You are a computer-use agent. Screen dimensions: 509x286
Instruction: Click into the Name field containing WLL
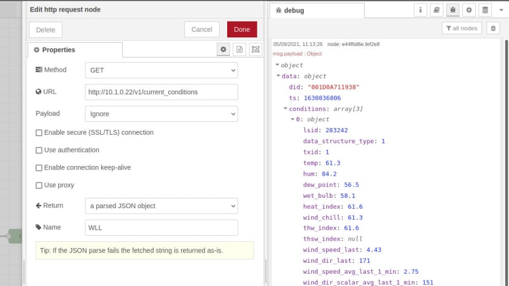click(161, 228)
